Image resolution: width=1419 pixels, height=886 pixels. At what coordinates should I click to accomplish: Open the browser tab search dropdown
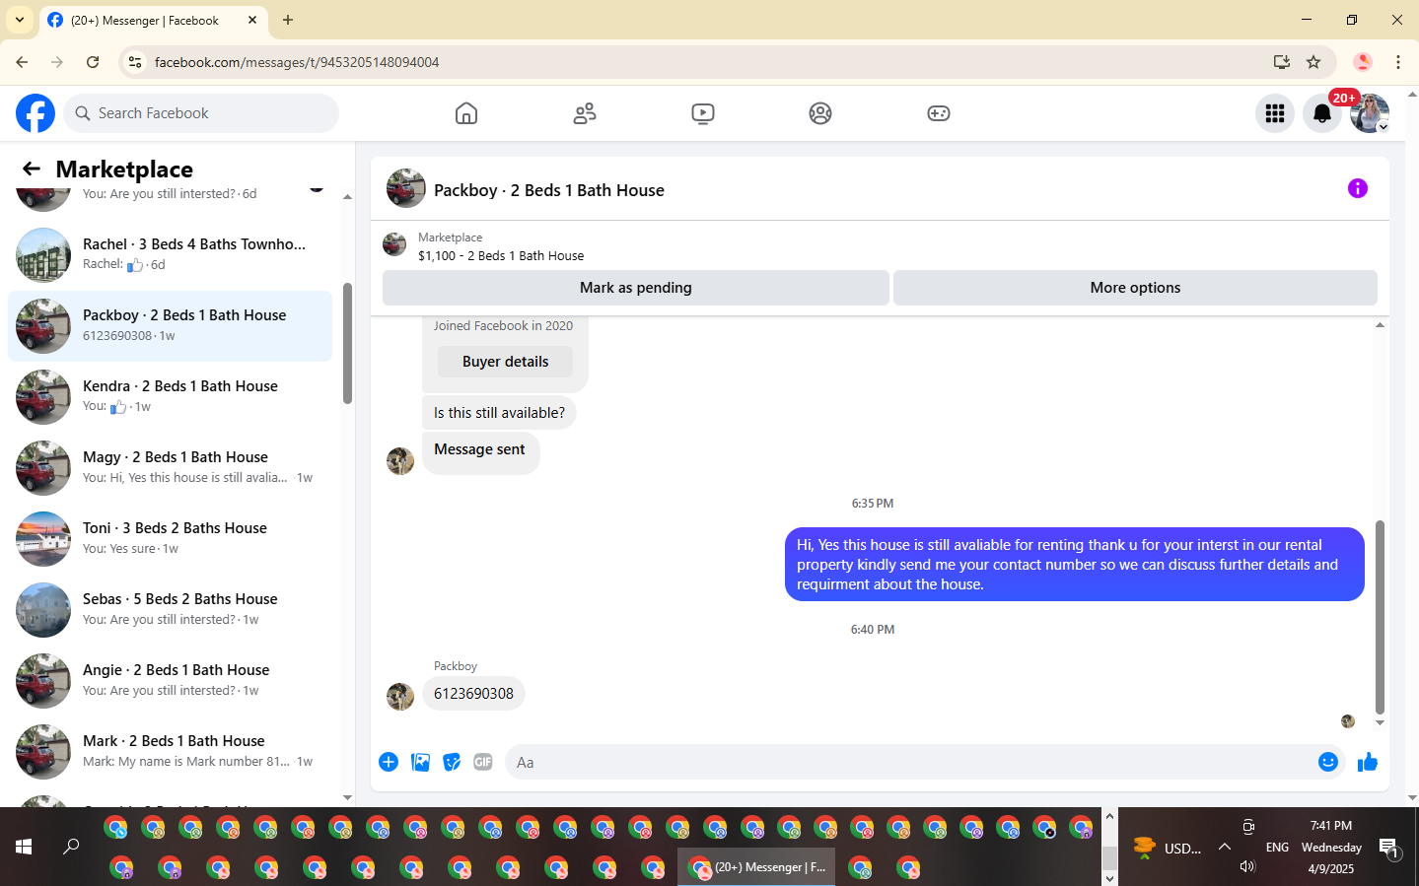tap(20, 20)
